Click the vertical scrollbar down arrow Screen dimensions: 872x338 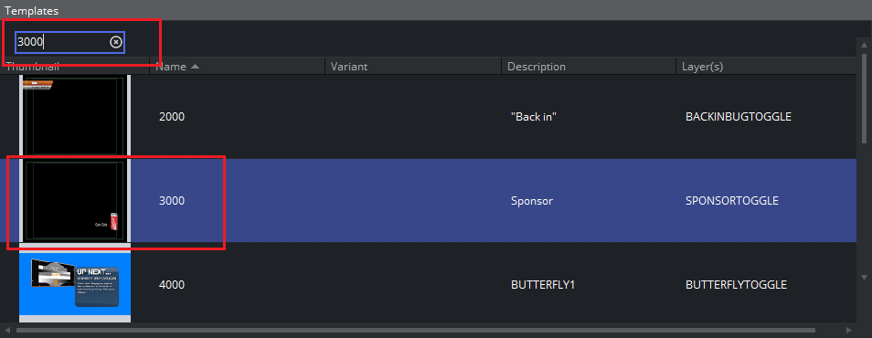point(864,277)
